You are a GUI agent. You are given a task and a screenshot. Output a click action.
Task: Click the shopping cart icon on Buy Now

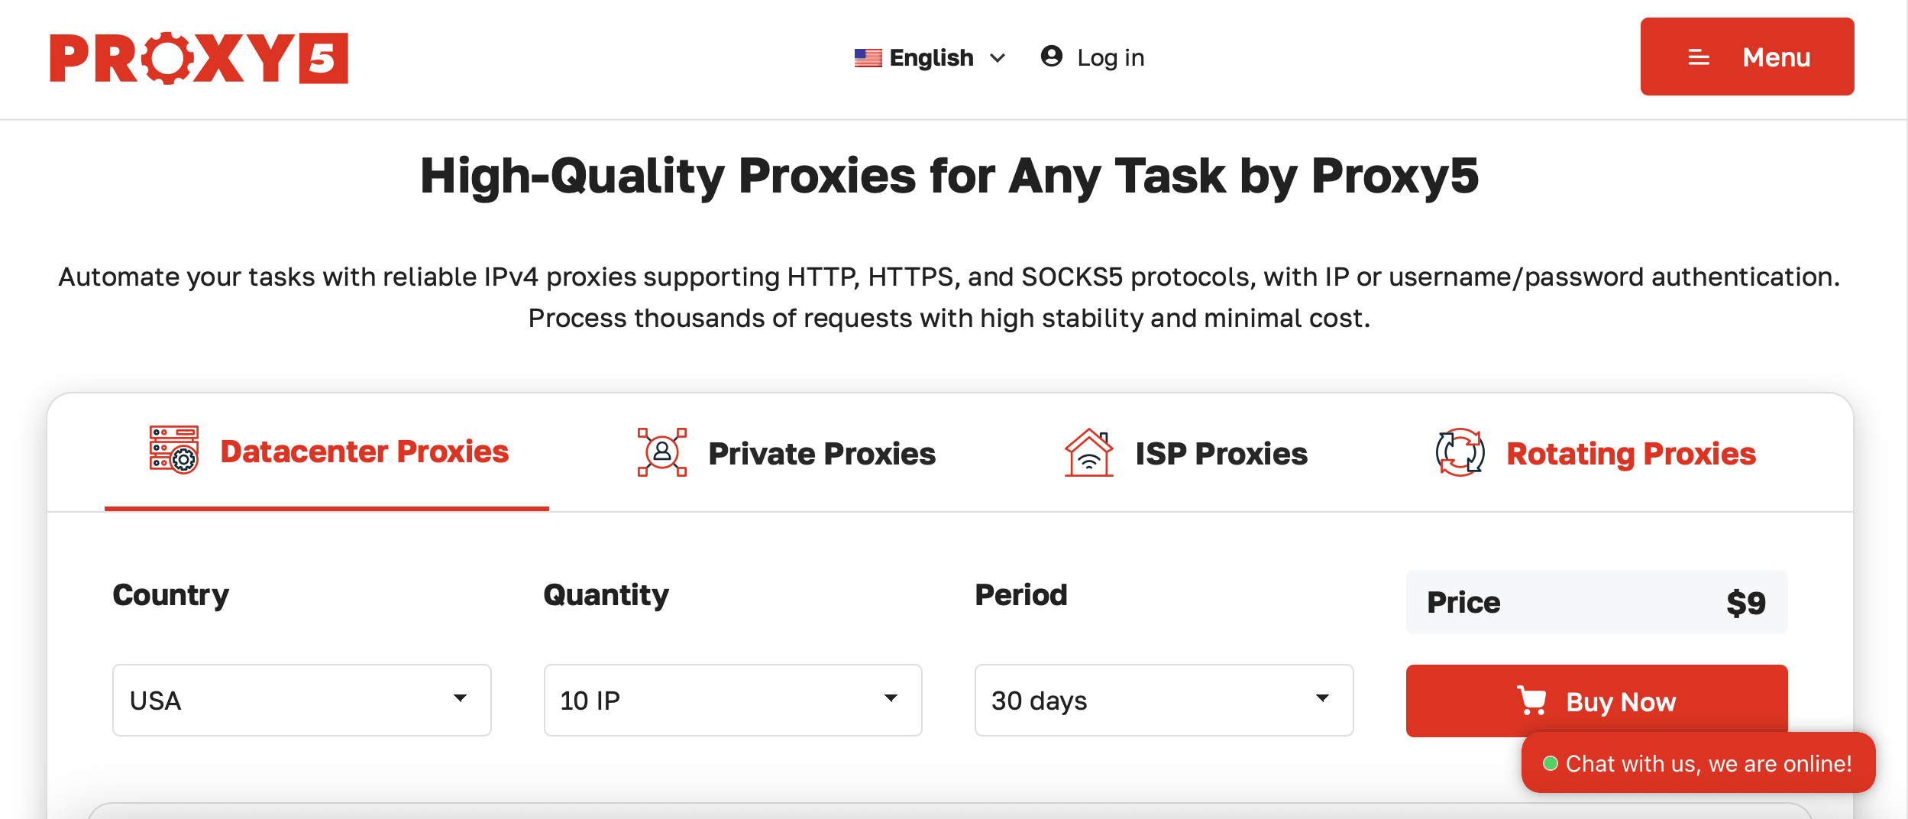(1535, 701)
